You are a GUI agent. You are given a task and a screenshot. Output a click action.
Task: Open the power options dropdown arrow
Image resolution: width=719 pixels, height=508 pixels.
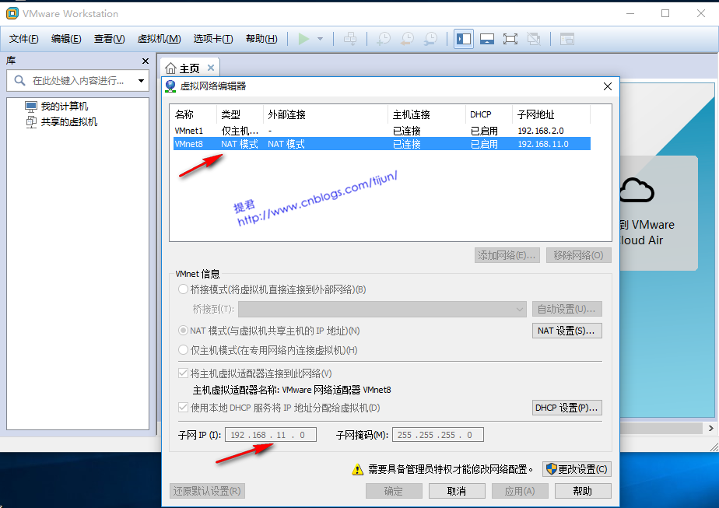(x=320, y=39)
